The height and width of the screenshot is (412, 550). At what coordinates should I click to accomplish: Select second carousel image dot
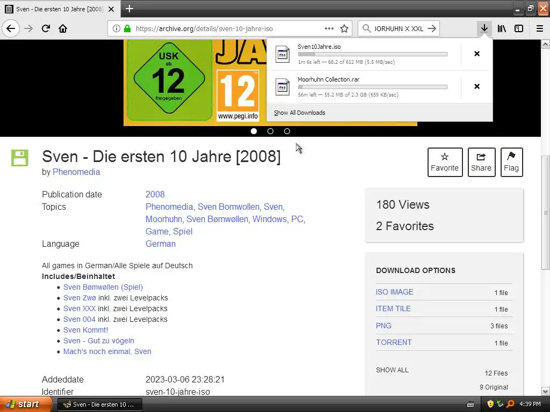click(271, 131)
